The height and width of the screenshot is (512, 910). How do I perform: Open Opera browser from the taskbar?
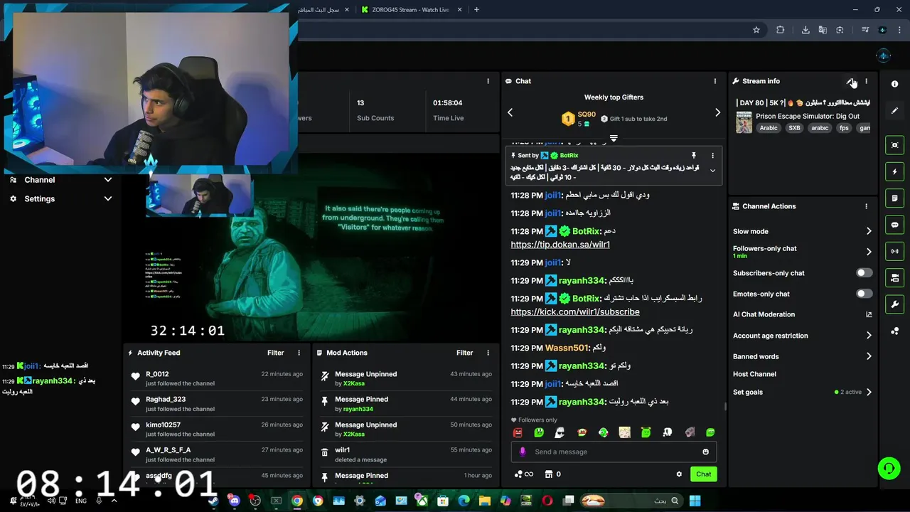click(x=547, y=501)
